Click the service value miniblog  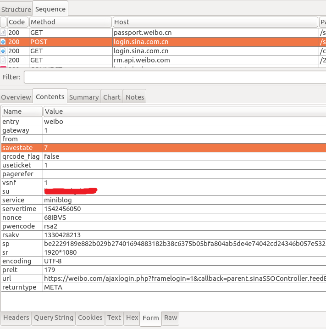(x=58, y=200)
